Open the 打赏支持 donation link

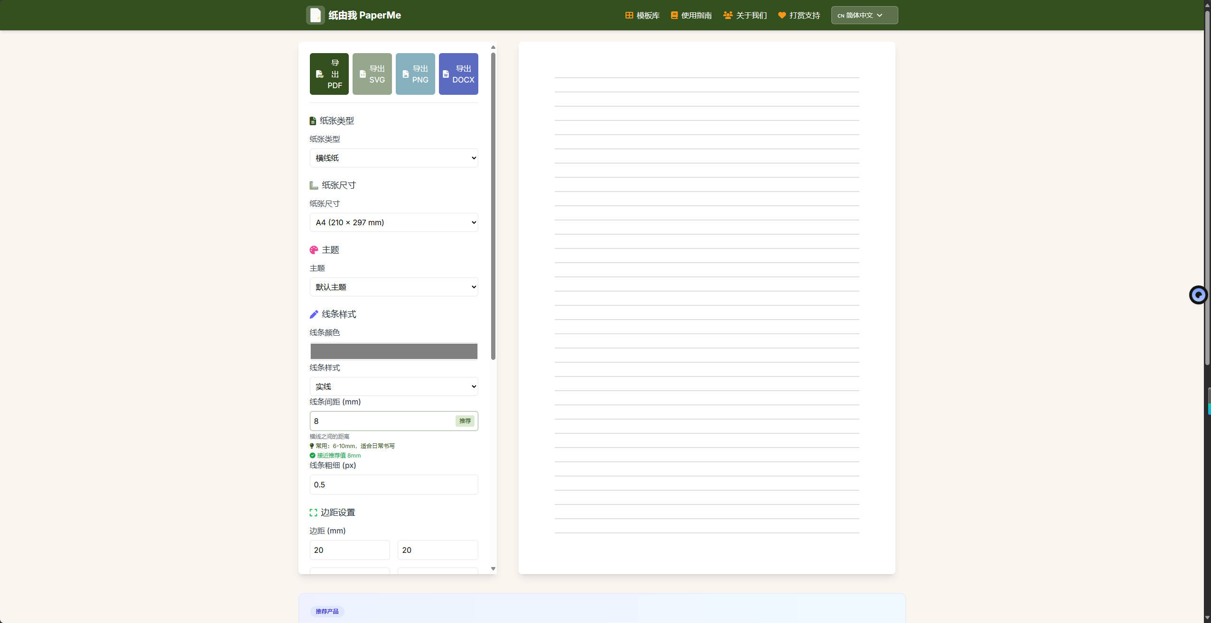pos(799,15)
